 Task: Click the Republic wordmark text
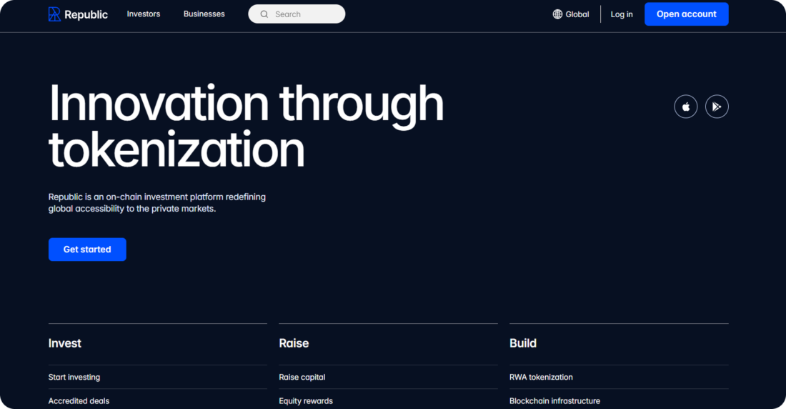(86, 14)
